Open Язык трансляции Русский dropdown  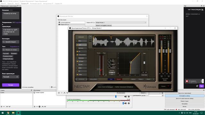(x=11, y=77)
